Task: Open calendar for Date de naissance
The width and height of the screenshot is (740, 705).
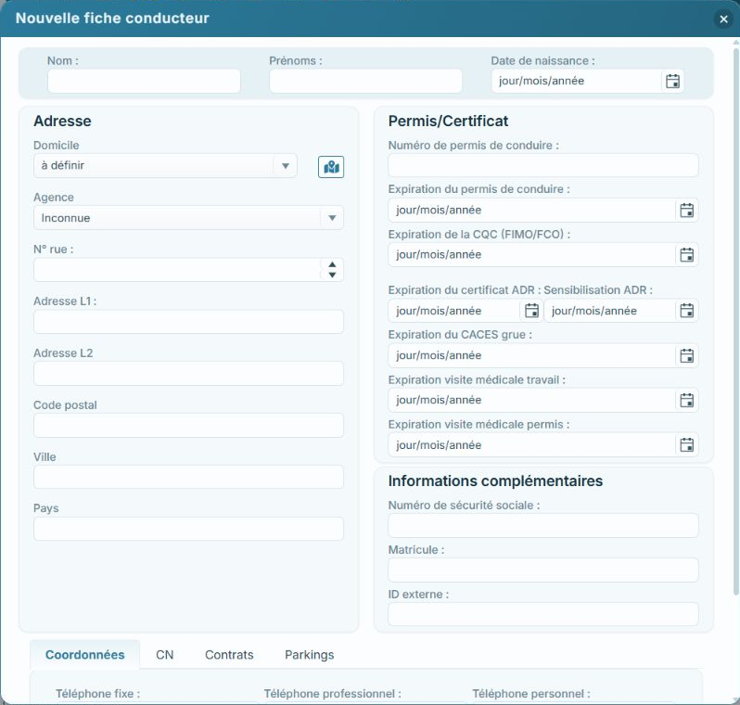Action: [x=672, y=82]
